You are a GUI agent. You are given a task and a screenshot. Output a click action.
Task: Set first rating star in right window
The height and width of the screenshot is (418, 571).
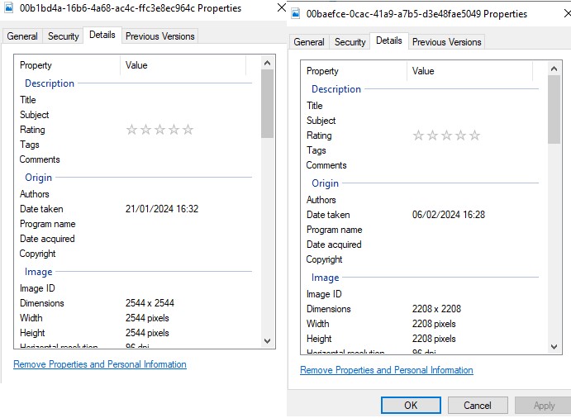click(418, 135)
